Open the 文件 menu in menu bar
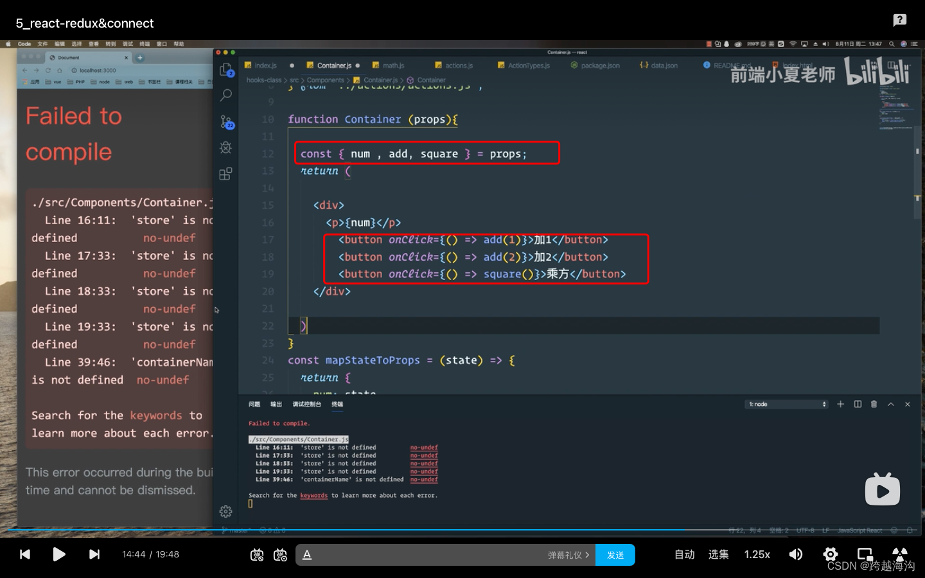Image resolution: width=925 pixels, height=578 pixels. 42,44
